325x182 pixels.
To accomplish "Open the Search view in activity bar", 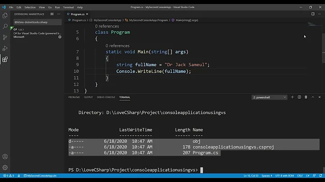I will click(5, 26).
